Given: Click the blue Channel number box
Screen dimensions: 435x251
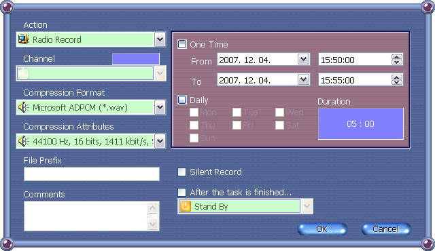Looking at the screenshot, I should coord(136,59).
